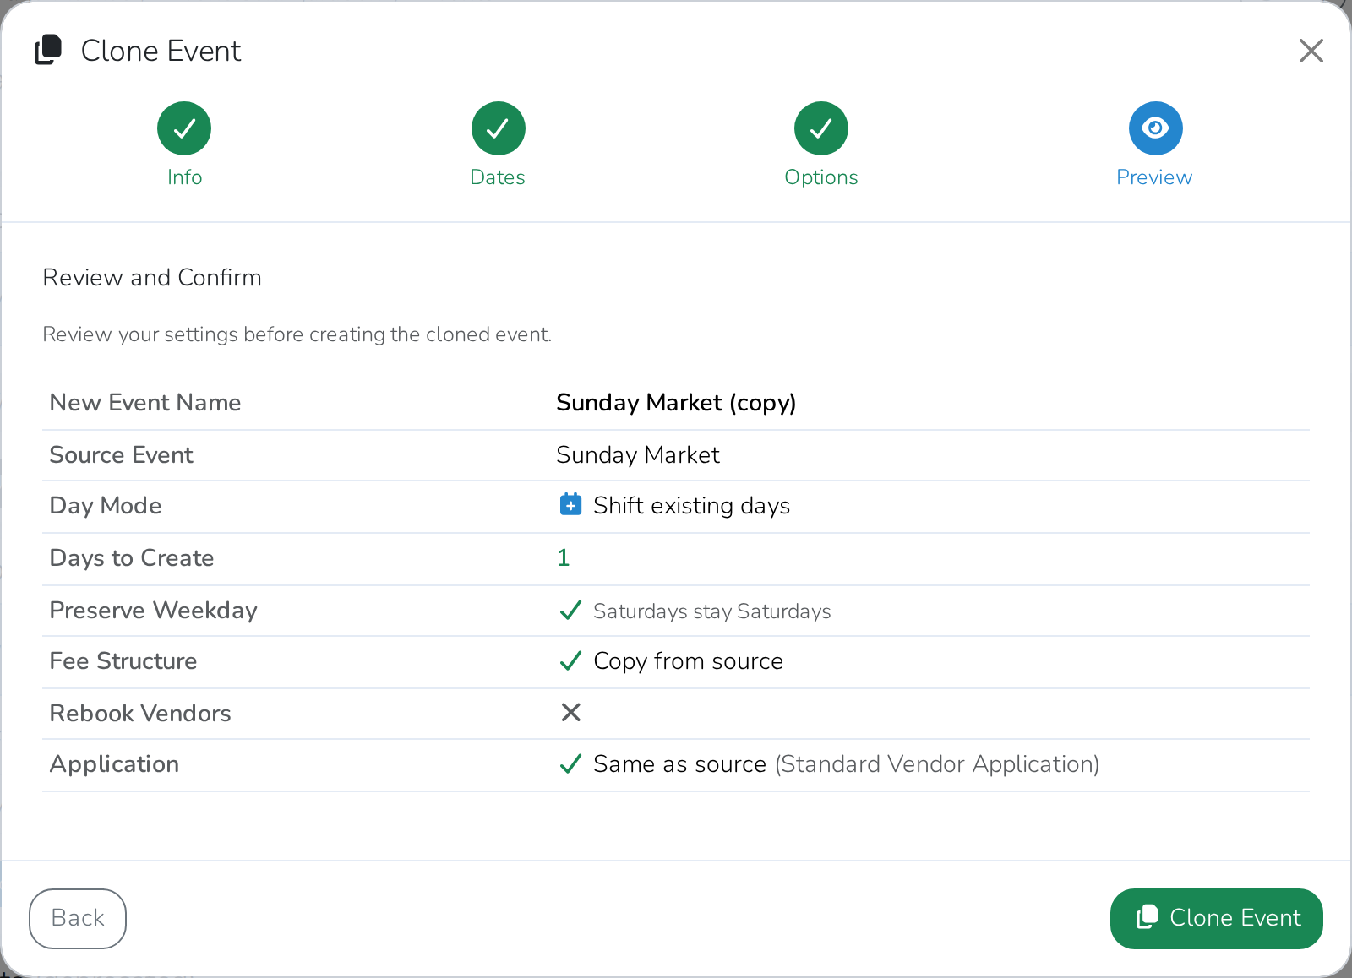The image size is (1352, 978).
Task: Click the 'Review your settings' description text
Action: 297,334
